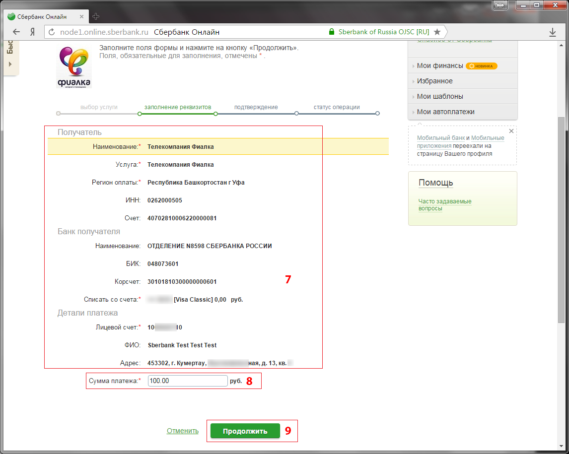Click the статус операции step label
The image size is (569, 454).
coord(337,107)
